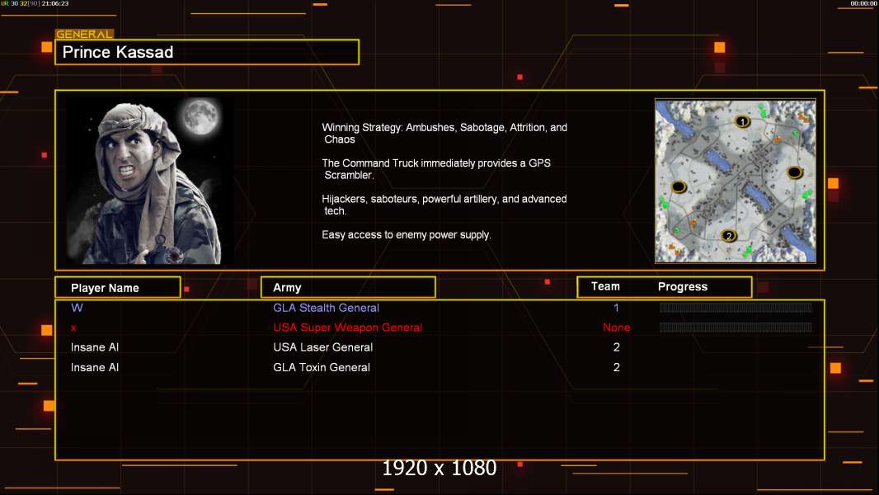Select player name x in red
Screen dimensions: 879x495
click(73, 328)
